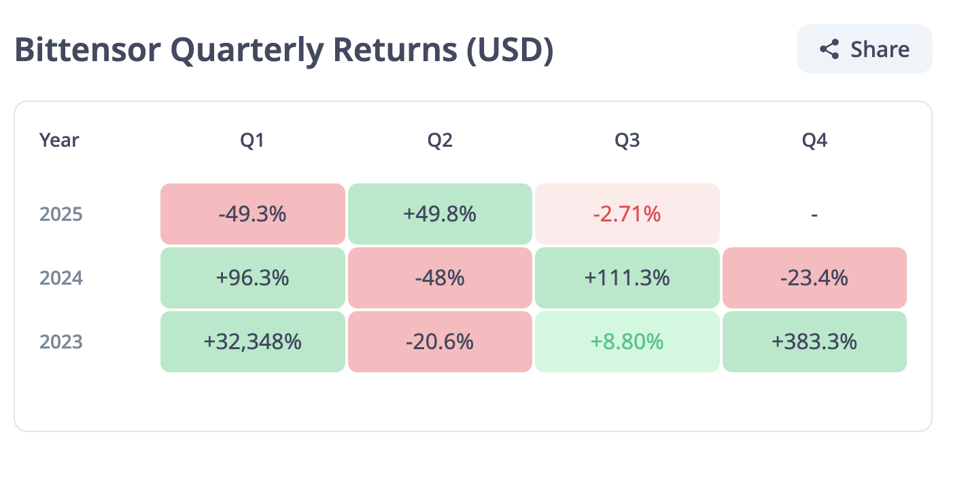Select the 2025 Q1 -49.3% cell

point(253,214)
